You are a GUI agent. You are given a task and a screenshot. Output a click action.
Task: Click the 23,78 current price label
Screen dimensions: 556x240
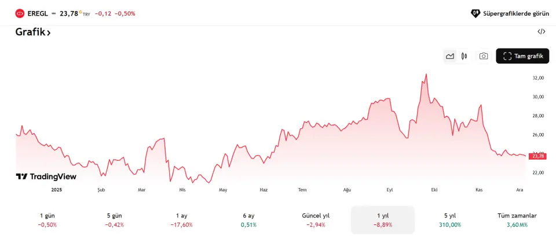pyautogui.click(x=537, y=156)
